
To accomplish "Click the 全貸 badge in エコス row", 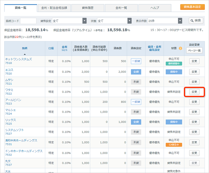I will click(136, 72).
